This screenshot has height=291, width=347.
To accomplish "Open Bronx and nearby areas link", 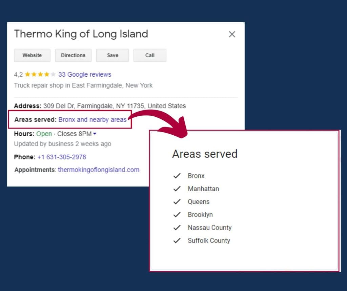I will click(93, 120).
